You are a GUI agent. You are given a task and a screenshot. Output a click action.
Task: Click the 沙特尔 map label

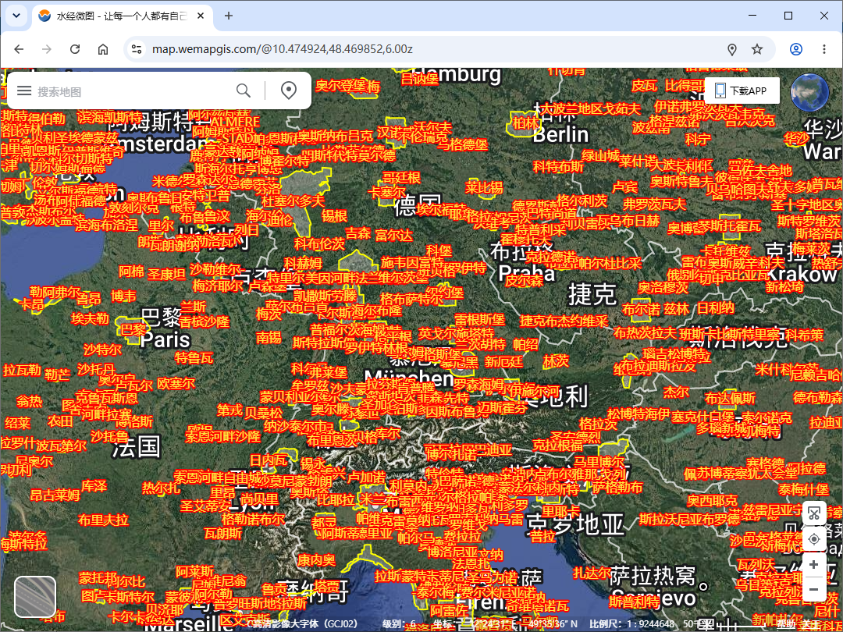103,350
